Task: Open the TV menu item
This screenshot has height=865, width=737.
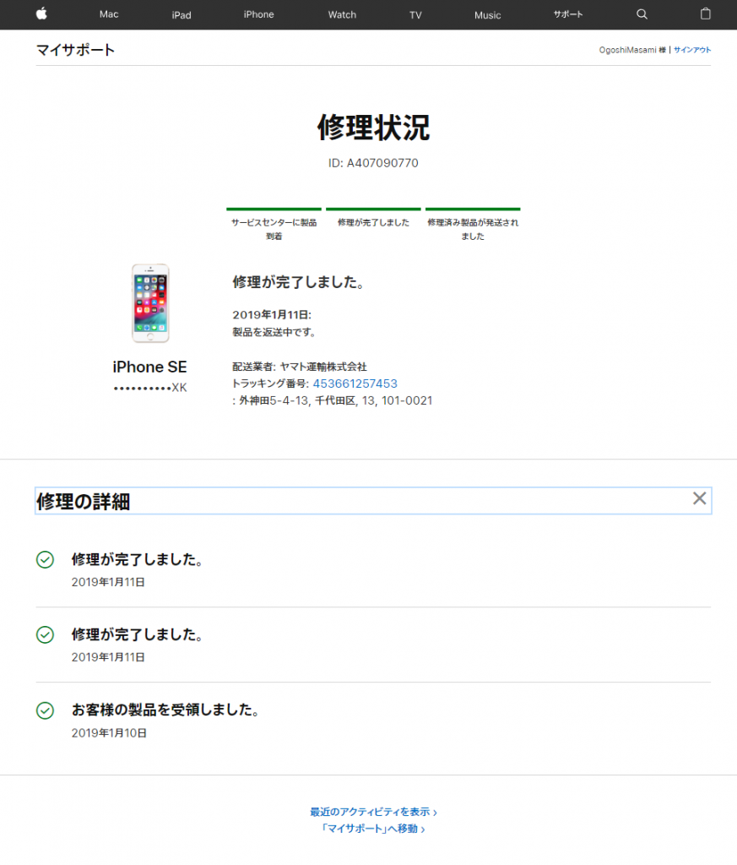Action: tap(415, 15)
